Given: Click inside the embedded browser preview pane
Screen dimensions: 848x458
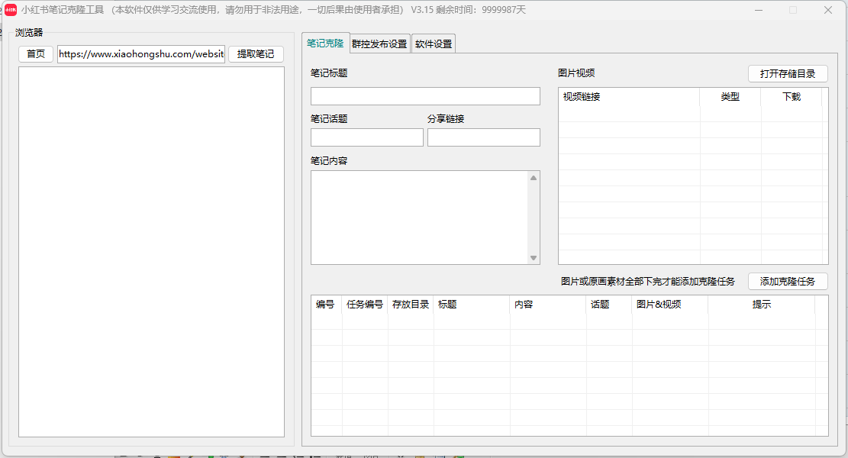Looking at the screenshot, I should 151,252.
